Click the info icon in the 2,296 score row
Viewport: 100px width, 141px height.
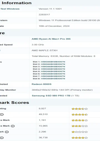coord(7,132)
